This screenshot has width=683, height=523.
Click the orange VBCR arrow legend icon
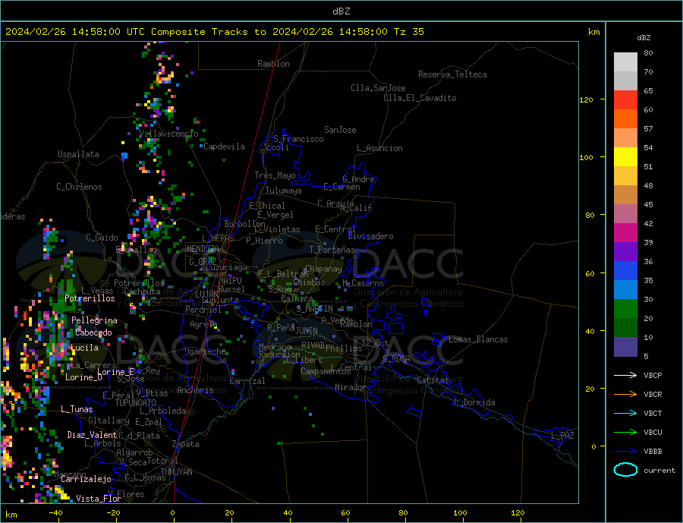(625, 394)
